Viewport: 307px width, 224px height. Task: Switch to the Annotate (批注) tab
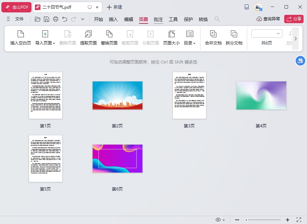click(x=158, y=19)
